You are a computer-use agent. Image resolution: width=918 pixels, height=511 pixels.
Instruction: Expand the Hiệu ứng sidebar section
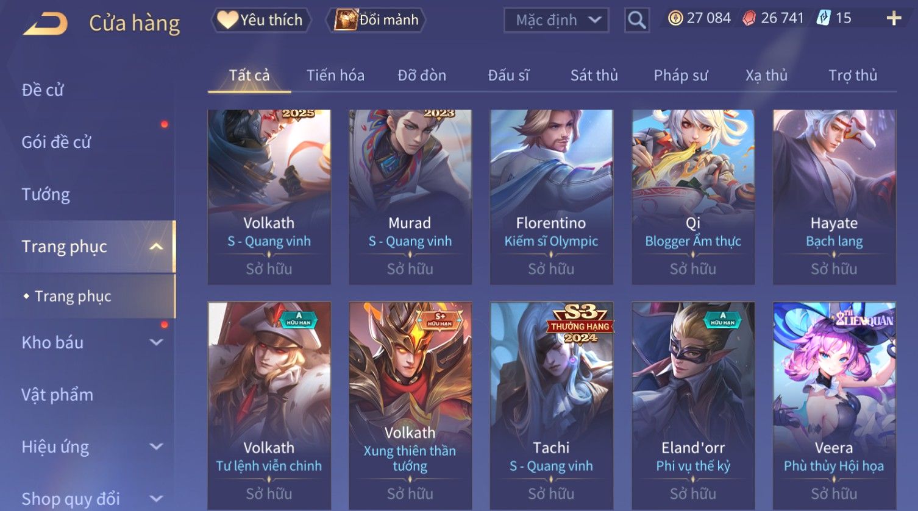tap(157, 446)
